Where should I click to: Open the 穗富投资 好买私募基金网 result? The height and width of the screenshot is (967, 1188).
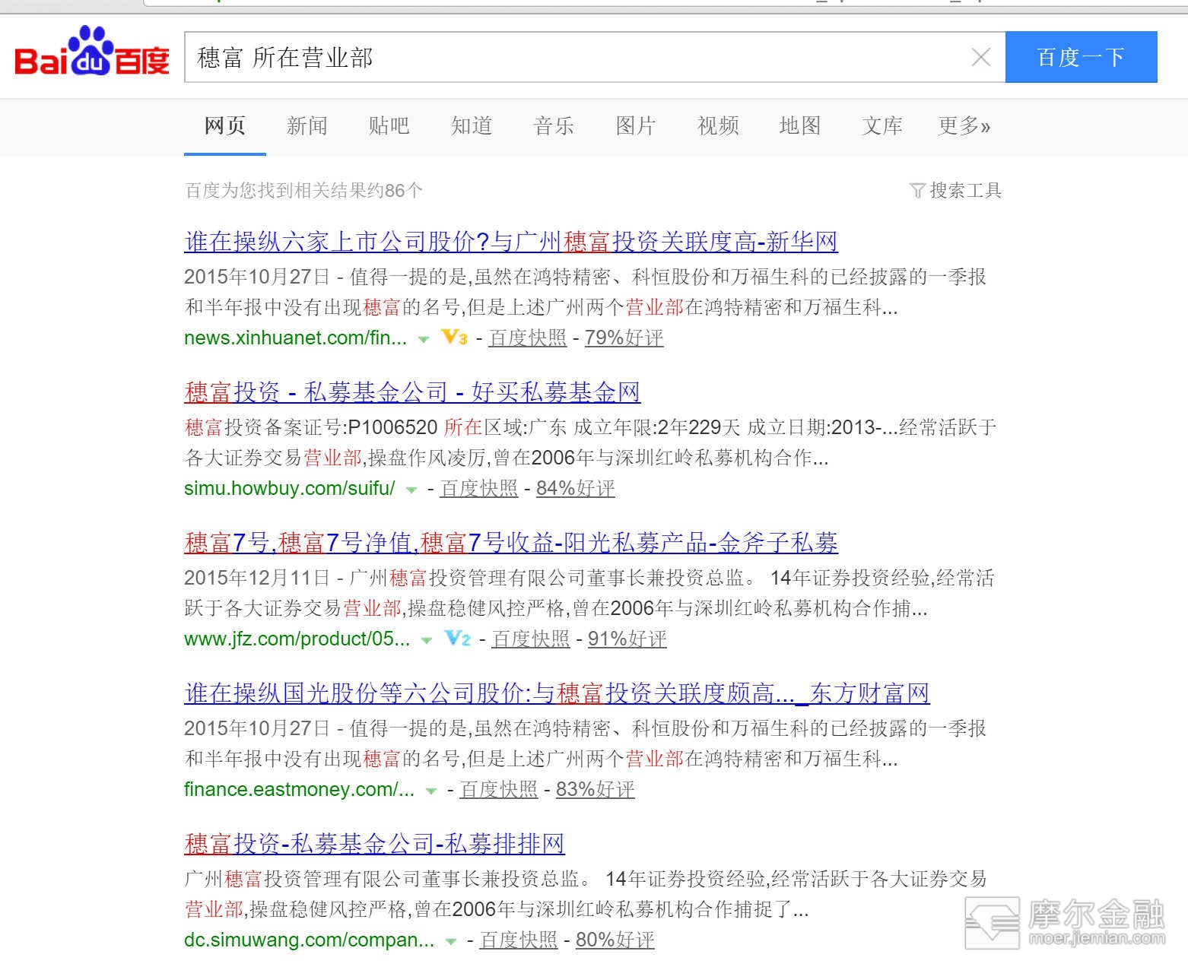click(411, 392)
